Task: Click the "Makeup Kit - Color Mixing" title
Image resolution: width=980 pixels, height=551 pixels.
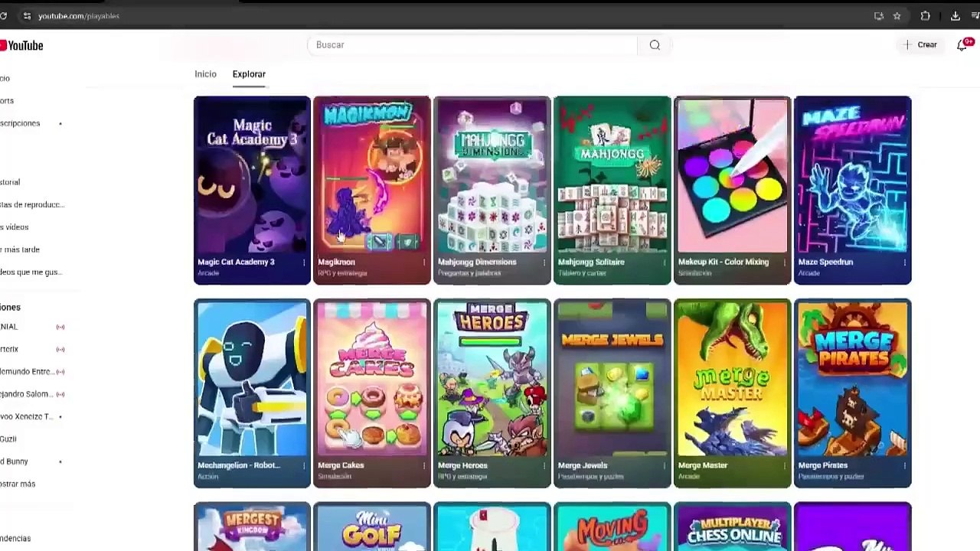Action: [x=724, y=262]
